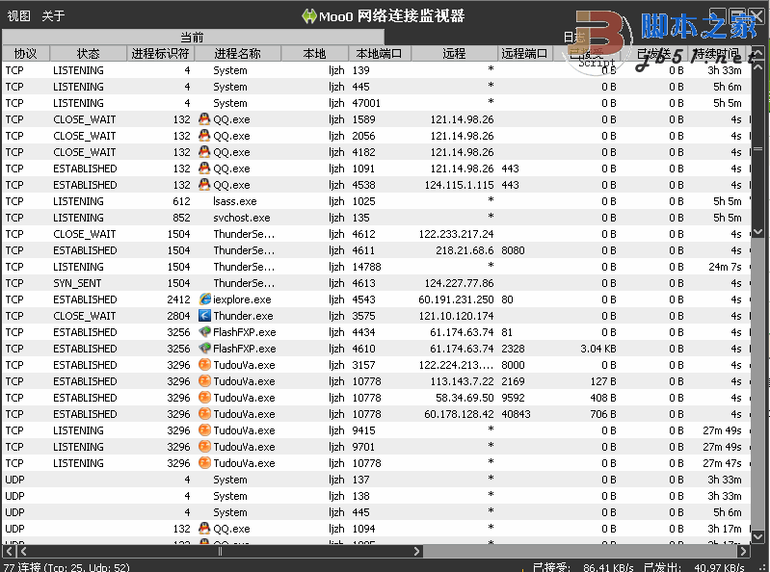Screen dimensions: 770x572
Task: Select remote address 121.10.120.174
Action: (456, 316)
